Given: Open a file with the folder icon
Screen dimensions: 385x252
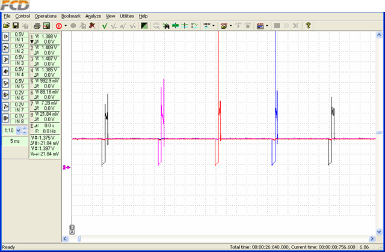Looking at the screenshot, I should pyautogui.click(x=7, y=25).
